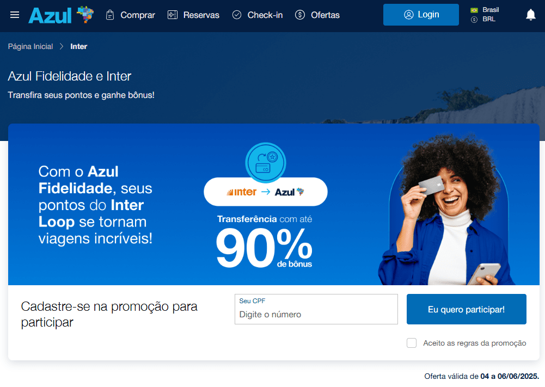Screen dimensions: 545x387
Task: Click the Brazil flag icon
Action: [x=474, y=10]
